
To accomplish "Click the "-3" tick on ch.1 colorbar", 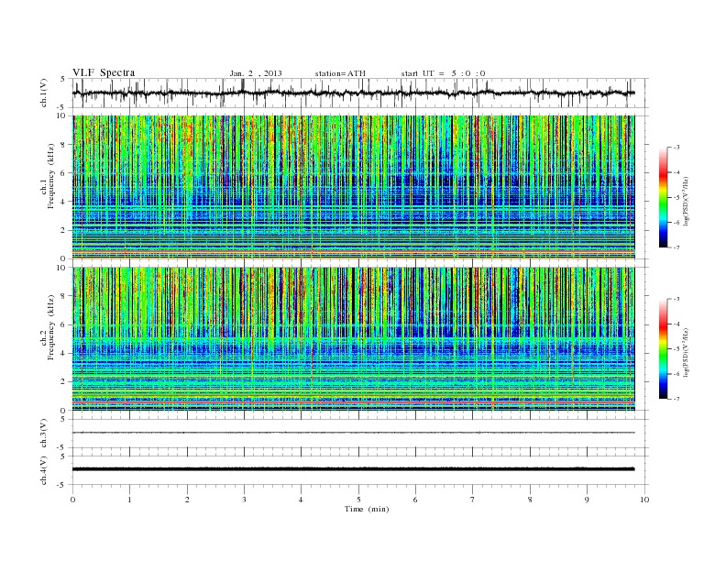I will point(676,148).
